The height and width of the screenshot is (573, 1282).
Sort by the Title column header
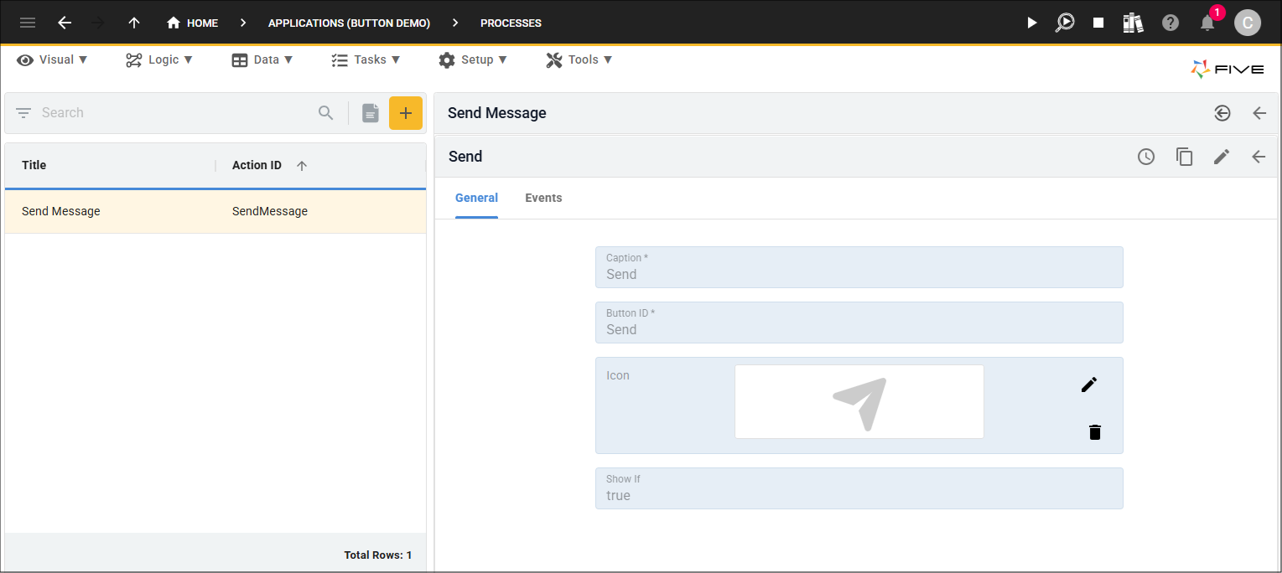pyautogui.click(x=34, y=165)
